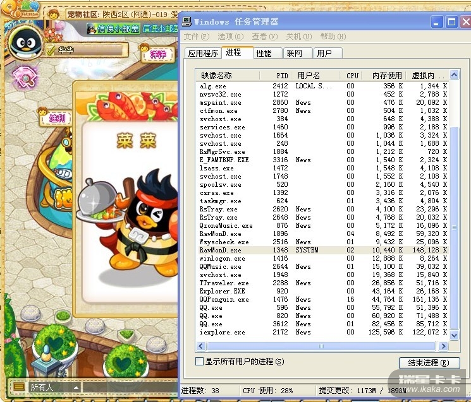This screenshot has height=402, width=471.
Task: Select the winlogon.exe process row
Action: pyautogui.click(x=323, y=258)
